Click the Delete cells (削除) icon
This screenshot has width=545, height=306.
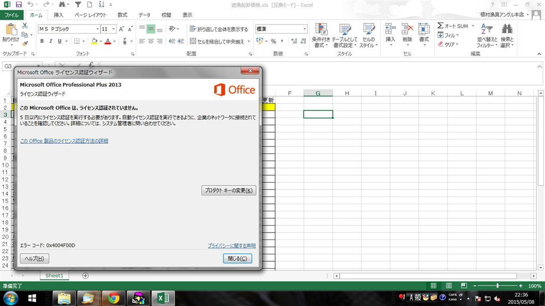pyautogui.click(x=407, y=29)
